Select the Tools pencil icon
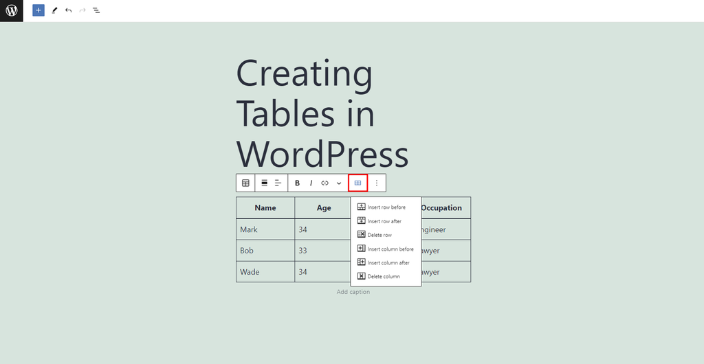Viewport: 704px width, 364px height. point(54,10)
